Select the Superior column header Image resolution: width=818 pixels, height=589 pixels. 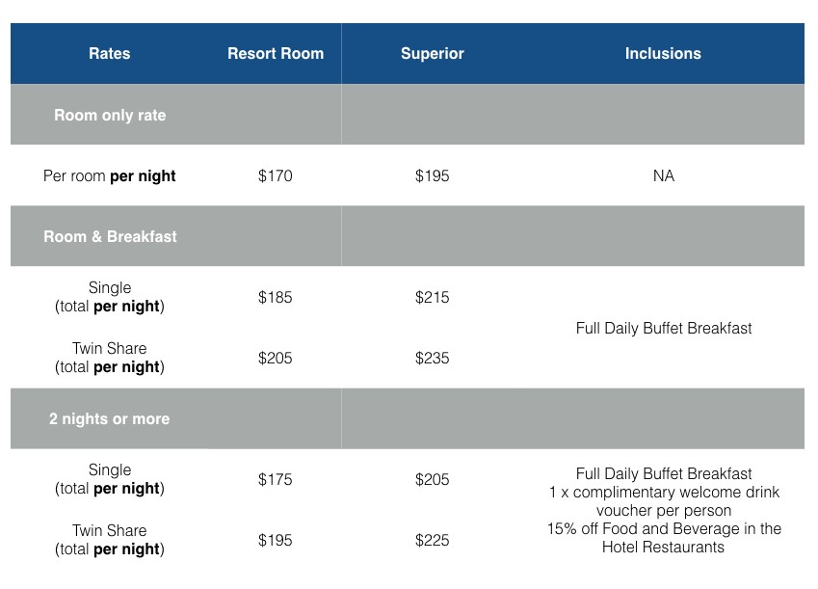432,54
